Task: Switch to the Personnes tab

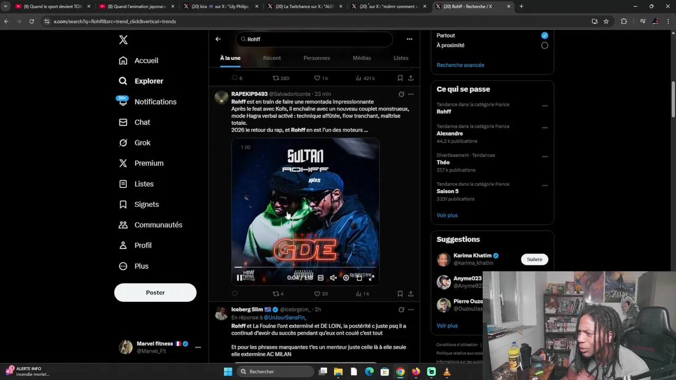Action: click(317, 58)
